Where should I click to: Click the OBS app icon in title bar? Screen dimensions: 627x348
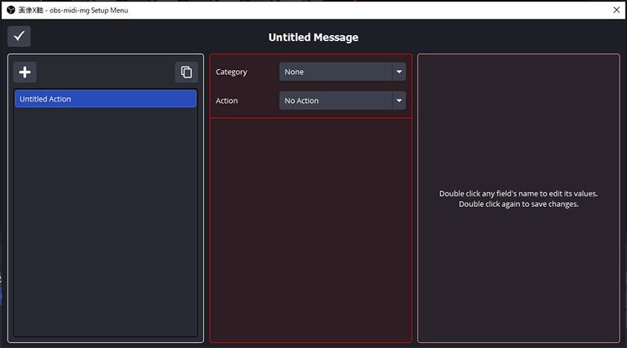coord(10,10)
